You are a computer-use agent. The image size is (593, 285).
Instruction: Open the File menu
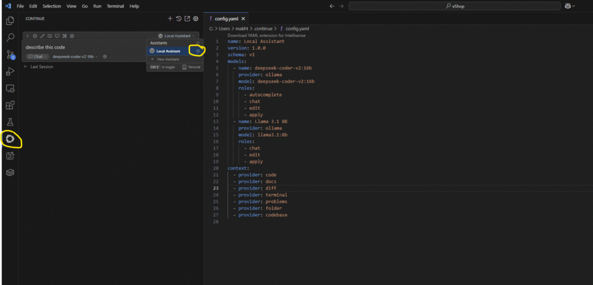click(x=20, y=6)
